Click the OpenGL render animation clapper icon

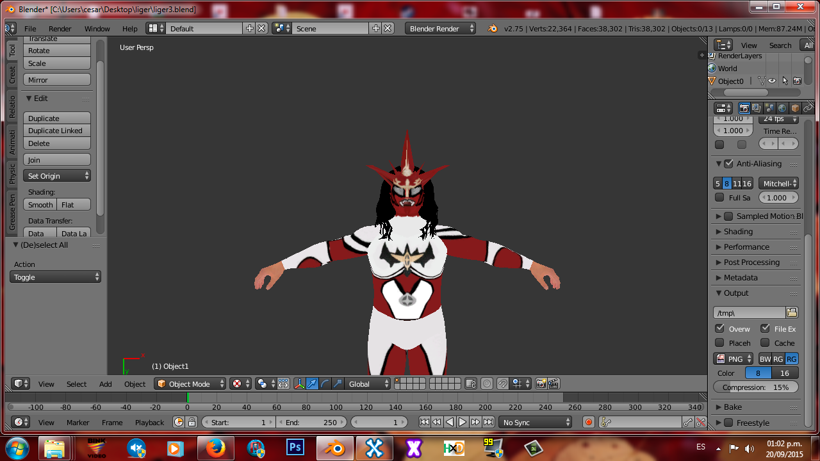pyautogui.click(x=553, y=384)
